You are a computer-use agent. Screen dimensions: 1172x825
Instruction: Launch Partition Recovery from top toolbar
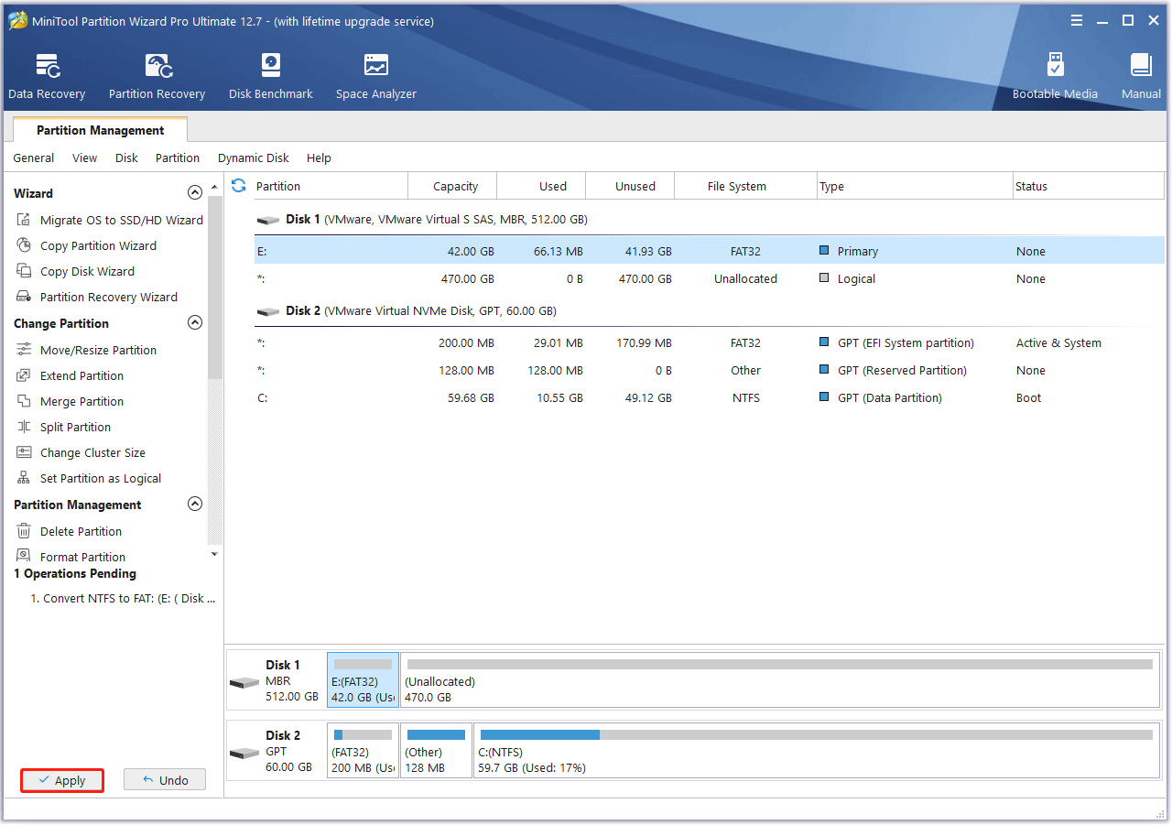point(157,77)
